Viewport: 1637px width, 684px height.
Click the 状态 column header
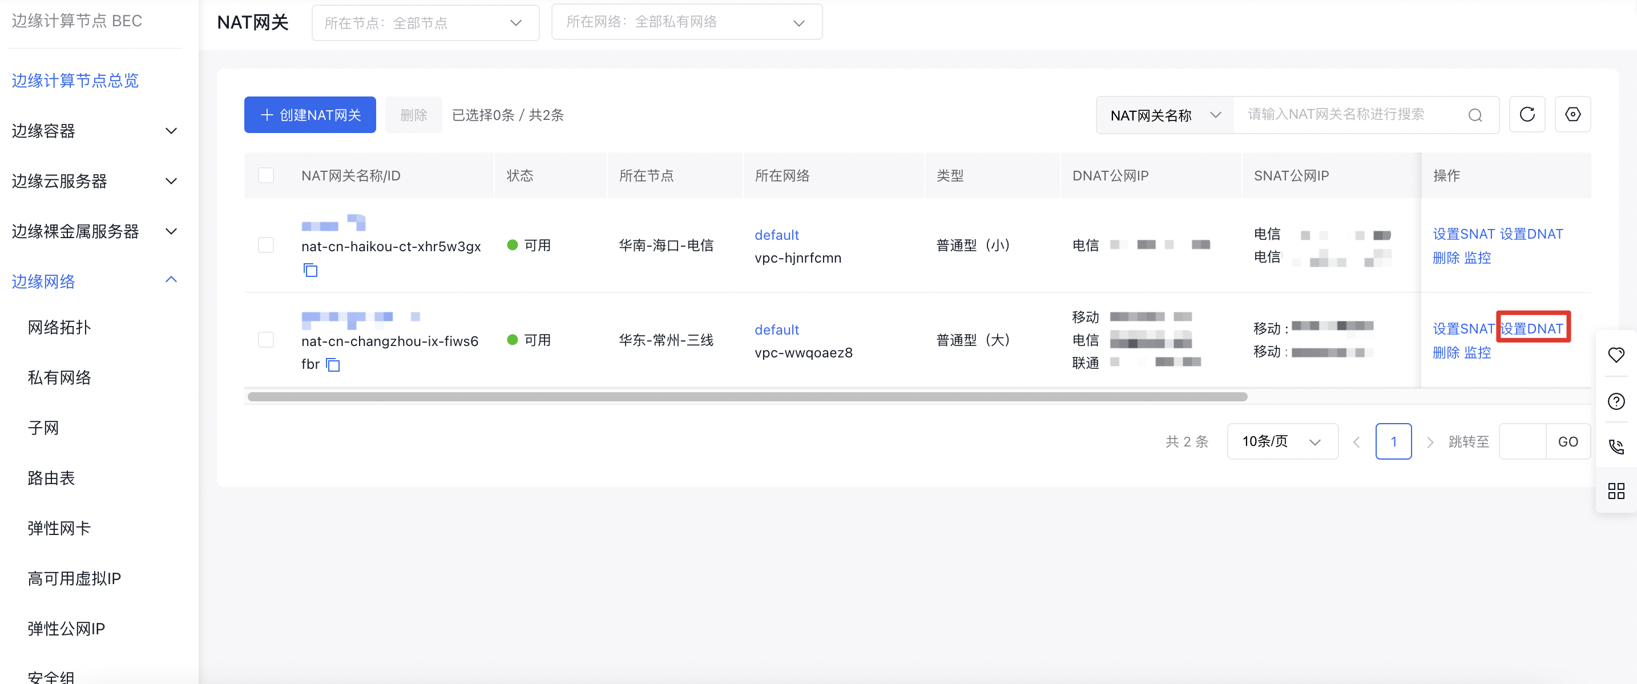pyautogui.click(x=519, y=175)
